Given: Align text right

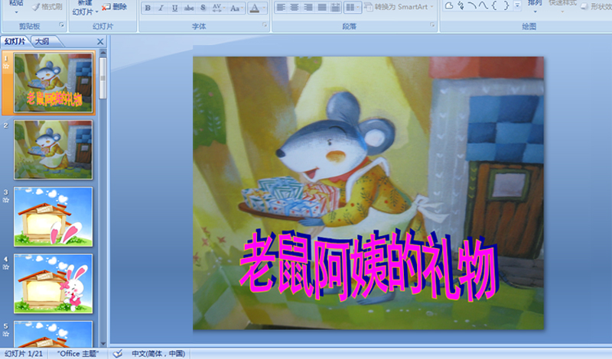Looking at the screenshot, I should pyautogui.click(x=308, y=8).
